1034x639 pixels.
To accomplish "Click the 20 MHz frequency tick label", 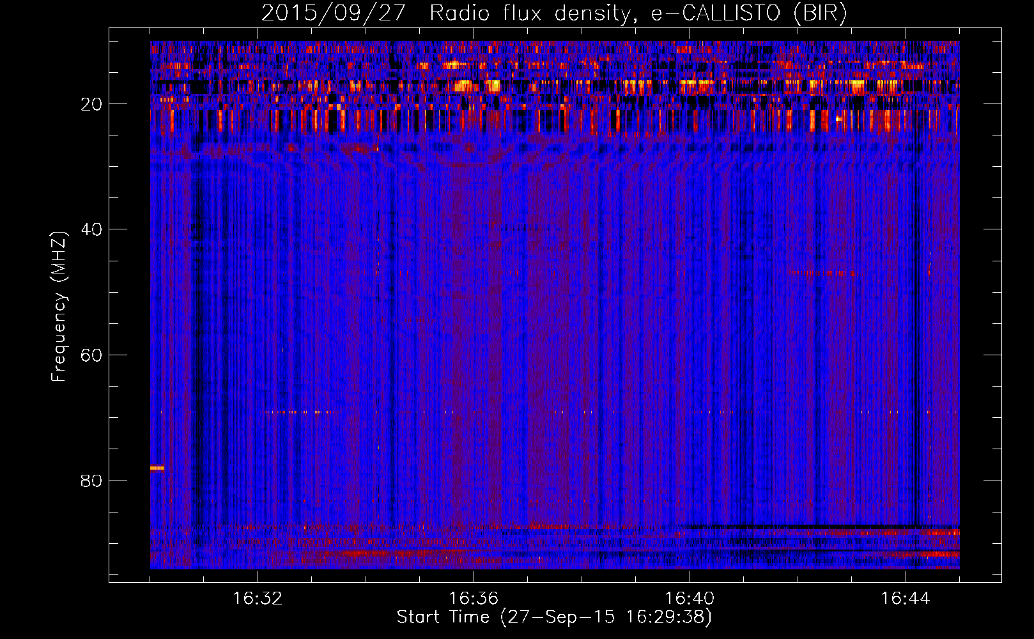I will [91, 105].
